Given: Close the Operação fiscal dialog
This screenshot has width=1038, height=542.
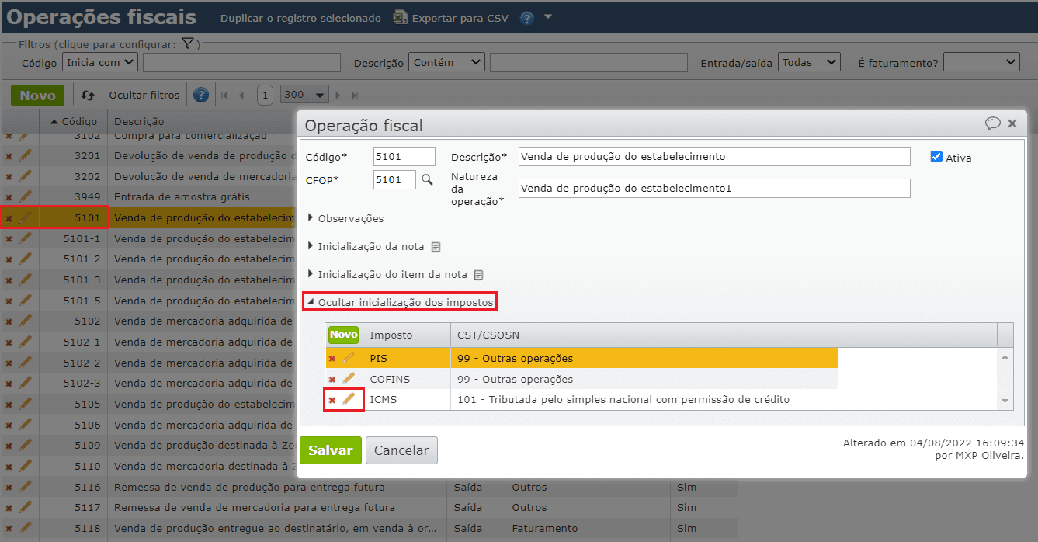Looking at the screenshot, I should 1012,123.
